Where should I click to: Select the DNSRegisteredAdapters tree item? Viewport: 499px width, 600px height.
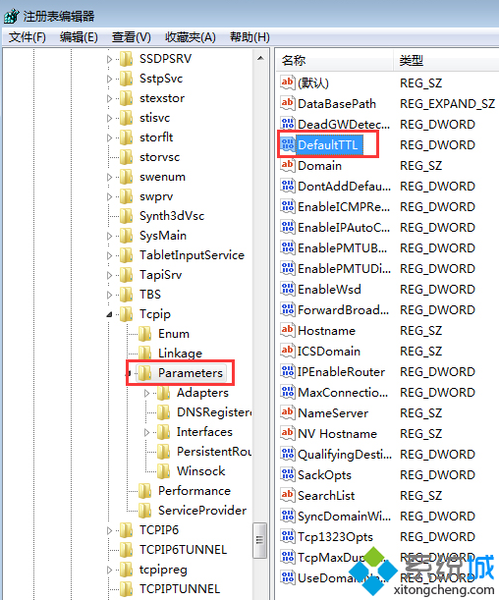click(x=214, y=412)
